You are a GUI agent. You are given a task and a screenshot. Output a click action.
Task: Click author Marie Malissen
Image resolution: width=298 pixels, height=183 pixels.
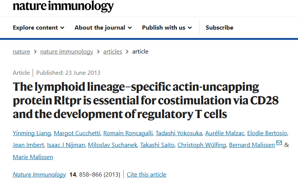33,157
